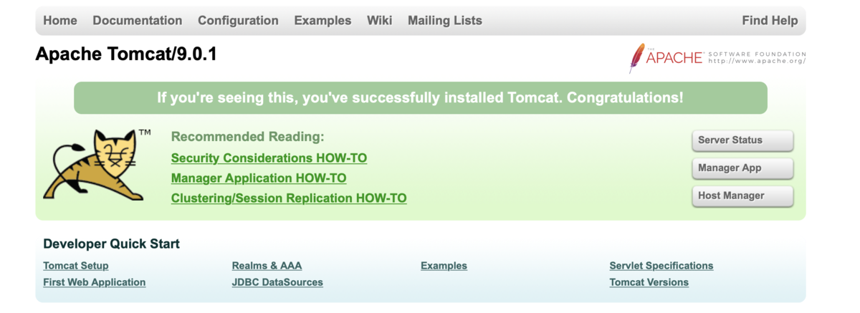860x313 pixels.
Task: Open Configuration in the top navigation
Action: click(x=238, y=21)
